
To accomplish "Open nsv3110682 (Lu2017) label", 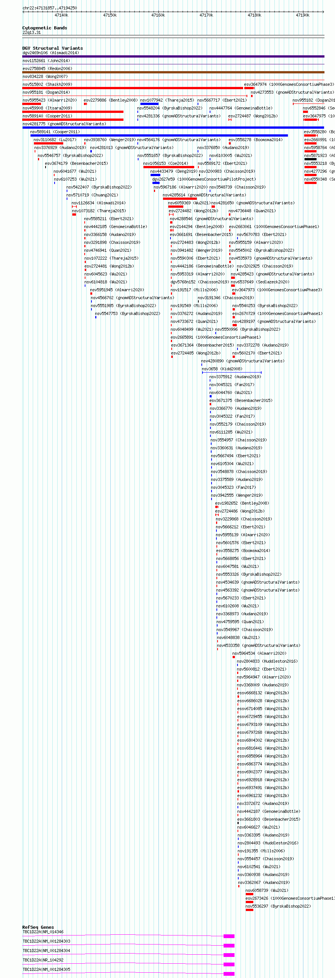I will [x=55, y=140].
